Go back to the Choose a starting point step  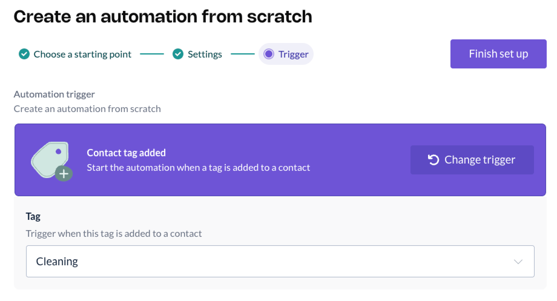[82, 54]
